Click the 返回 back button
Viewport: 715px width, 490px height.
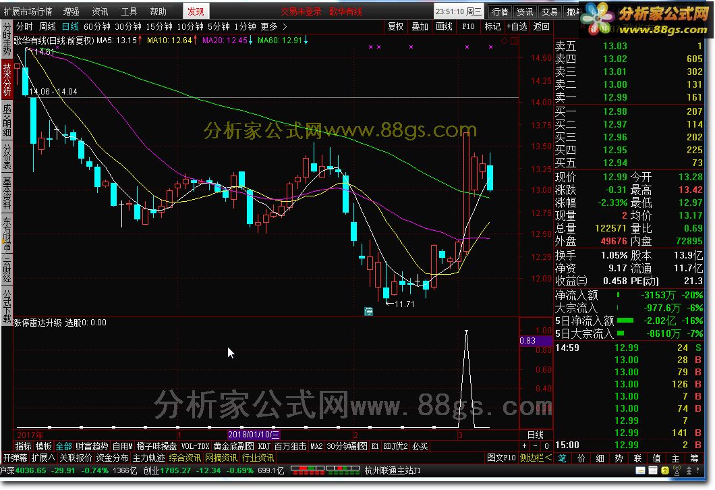[x=541, y=27]
